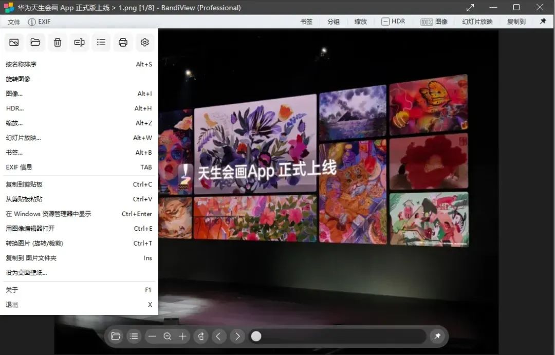Image resolution: width=555 pixels, height=355 pixels.
Task: Click the image position slider knob
Action: point(256,336)
